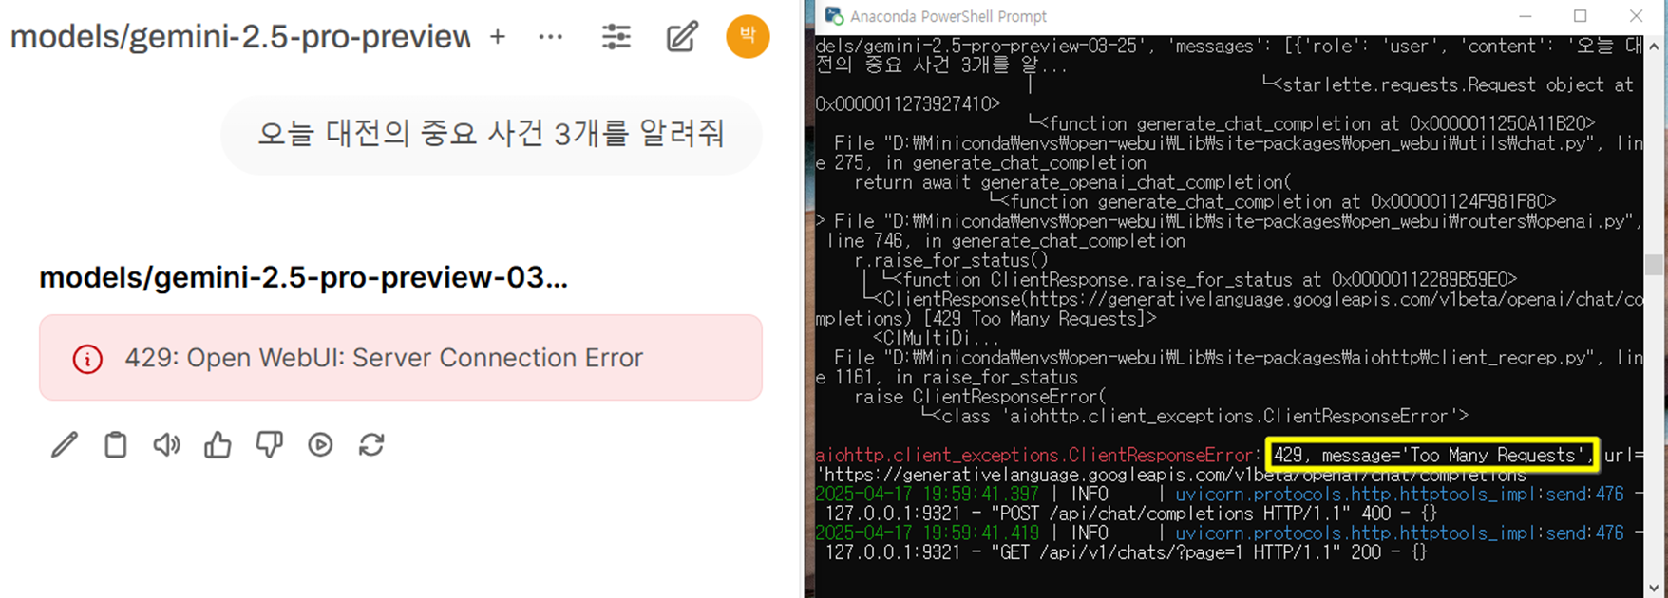Open the models/gemini-2.5-pro-preview model selector
The height and width of the screenshot is (598, 1668).
(x=239, y=37)
